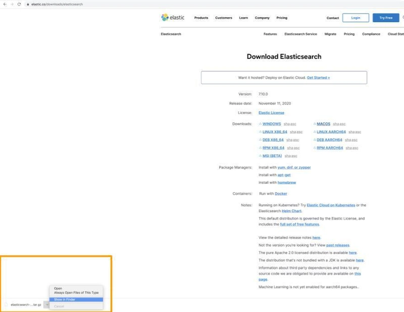Download the MACOS package

tap(323, 124)
